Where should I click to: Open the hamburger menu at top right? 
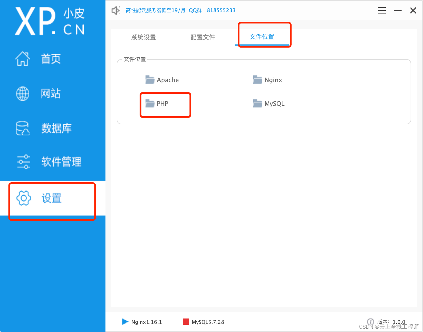click(382, 10)
